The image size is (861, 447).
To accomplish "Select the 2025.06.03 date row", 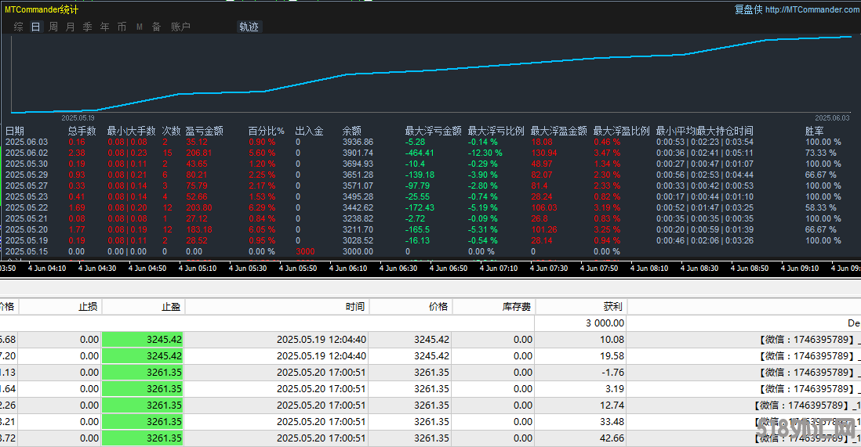I will click(430, 142).
